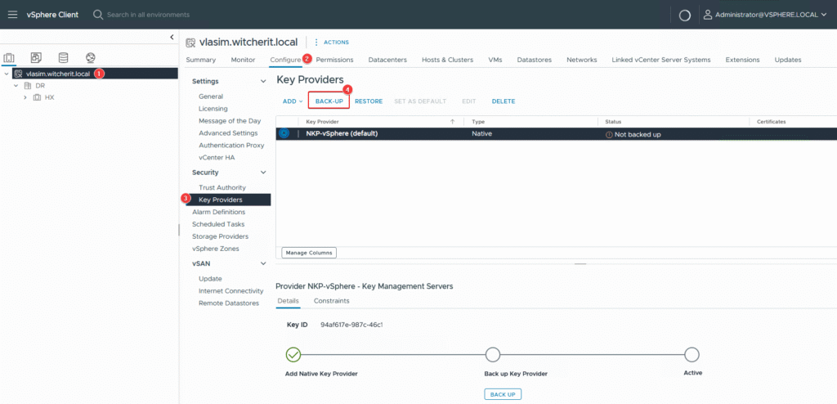Image resolution: width=837 pixels, height=404 pixels.
Task: Click the search in all environments field
Action: 149,15
